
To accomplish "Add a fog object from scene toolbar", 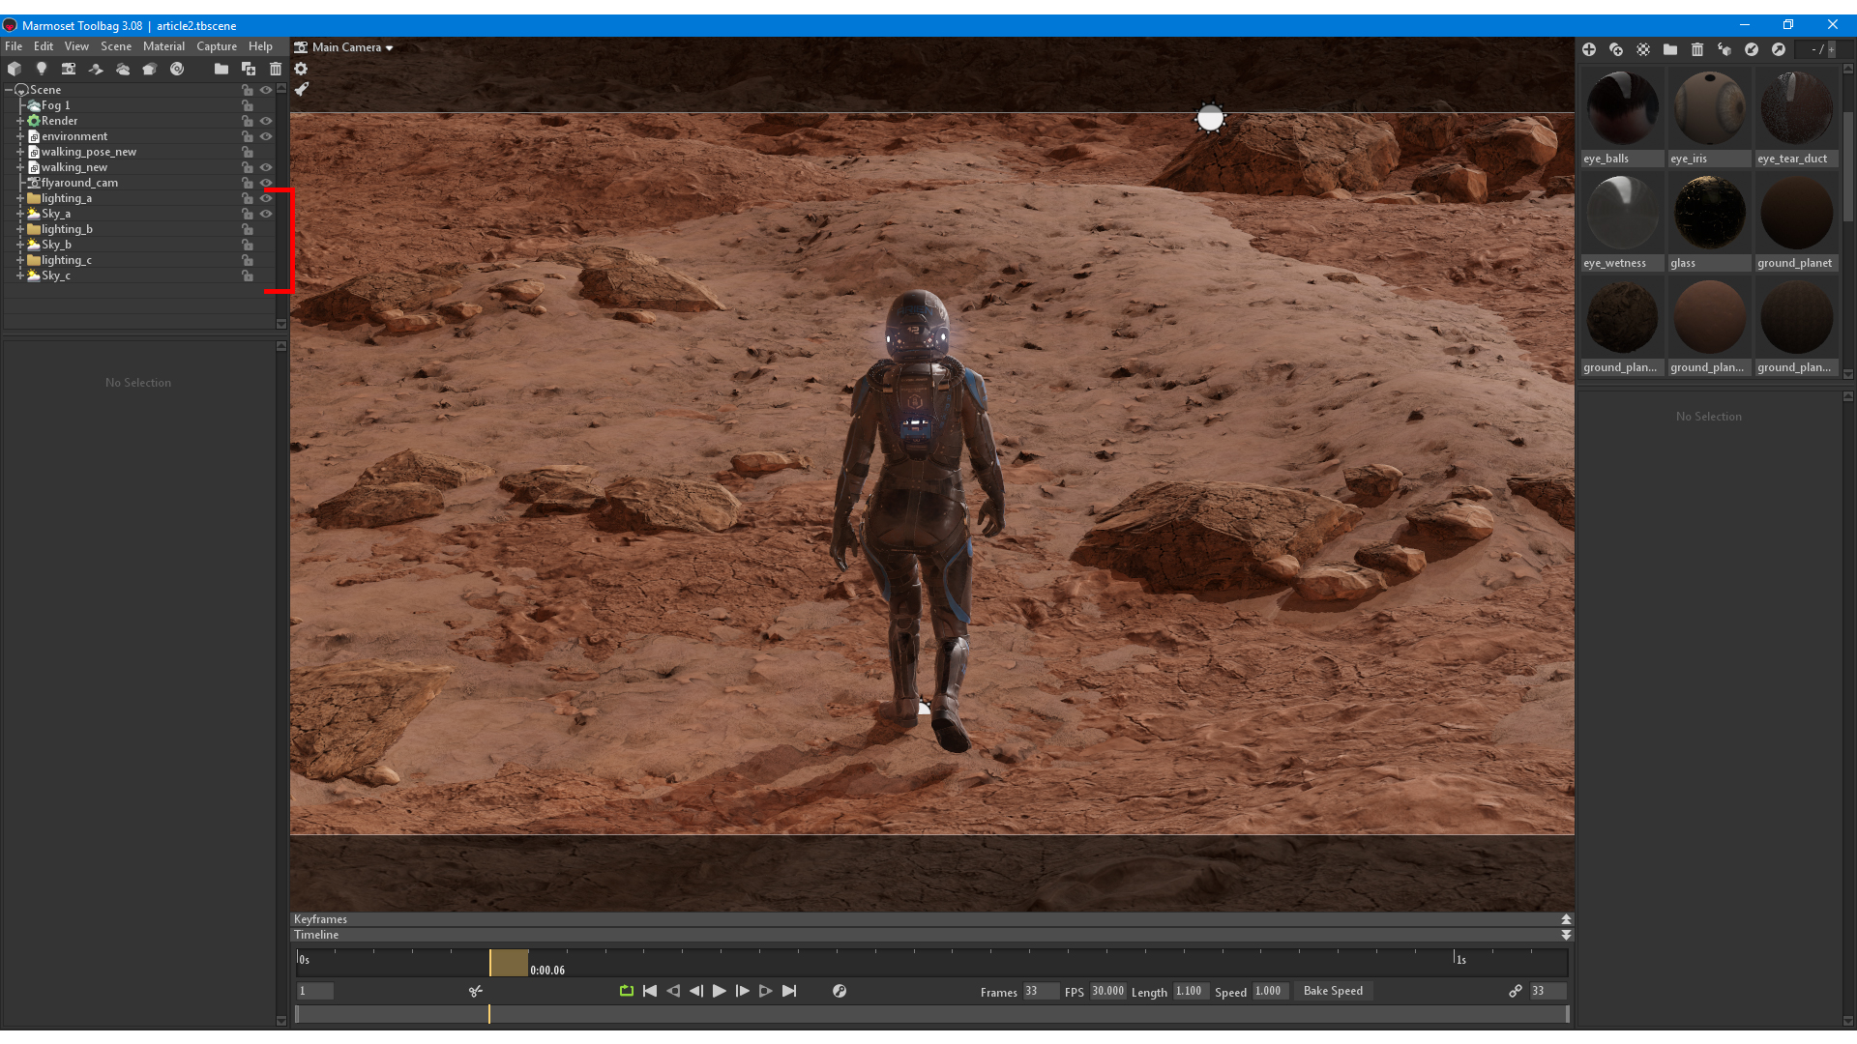I will pos(123,69).
